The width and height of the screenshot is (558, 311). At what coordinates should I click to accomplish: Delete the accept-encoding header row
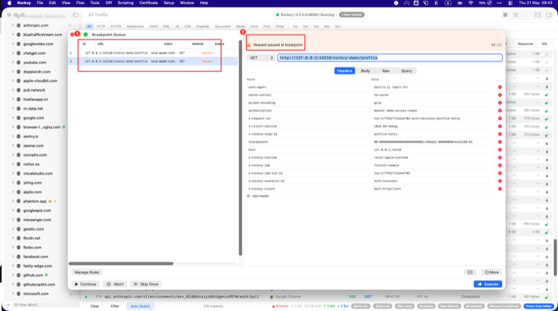(499, 103)
